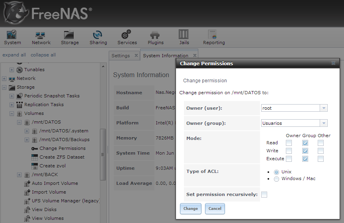The width and height of the screenshot is (344, 223).
Task: Expand the /mnt/DATOS/.system node
Action: (x=27, y=131)
